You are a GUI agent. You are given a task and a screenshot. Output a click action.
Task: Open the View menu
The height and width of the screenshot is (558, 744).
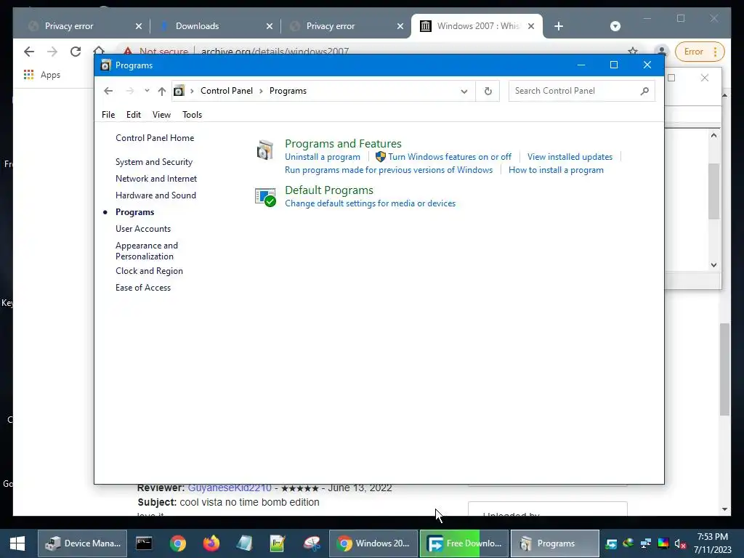click(x=161, y=114)
